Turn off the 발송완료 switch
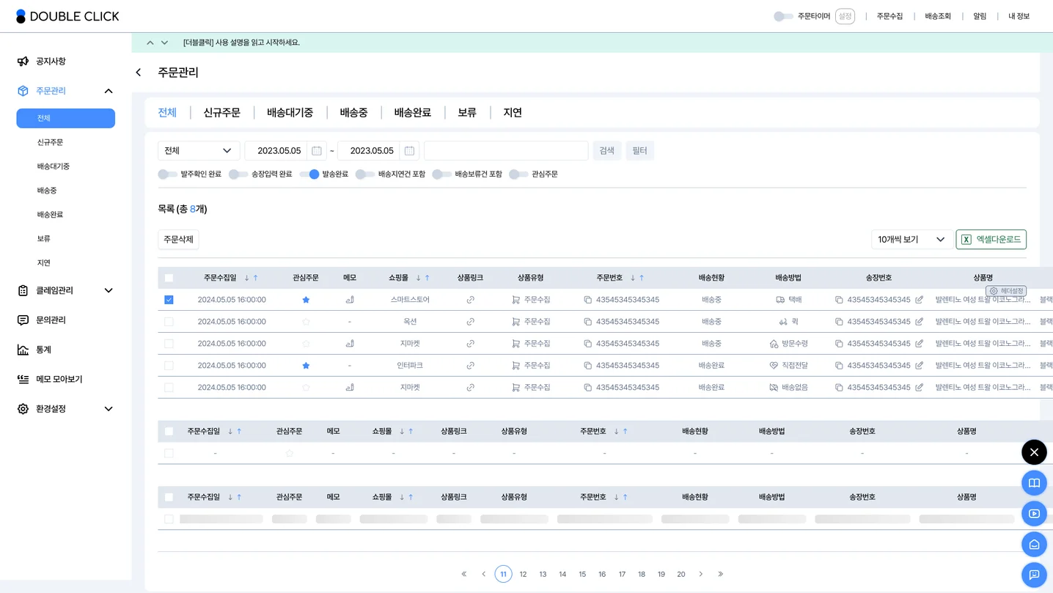 coord(309,174)
